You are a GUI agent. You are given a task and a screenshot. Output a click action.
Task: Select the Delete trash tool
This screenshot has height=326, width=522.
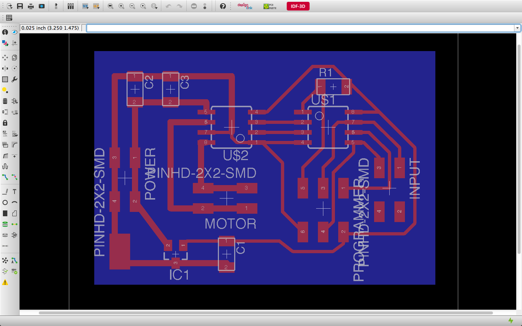point(5,101)
